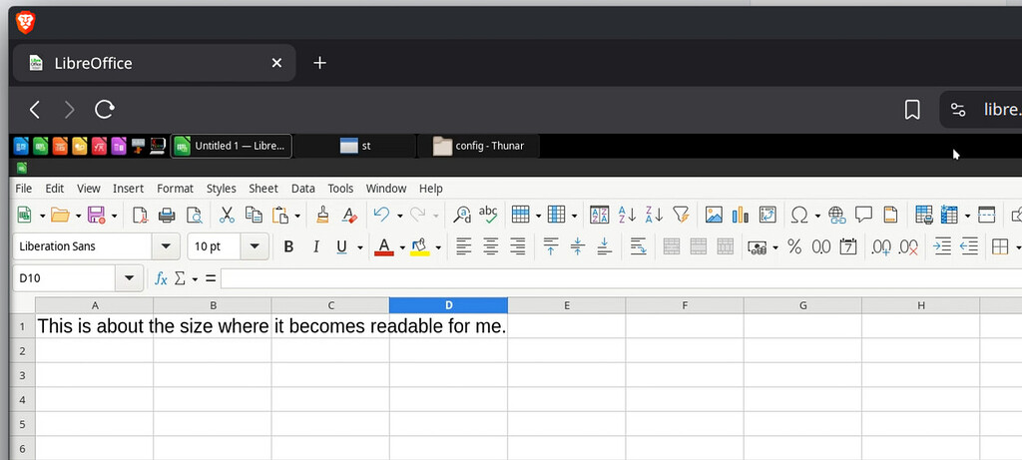Open the 10 pt font size dropdown
The image size is (1022, 460).
255,246
